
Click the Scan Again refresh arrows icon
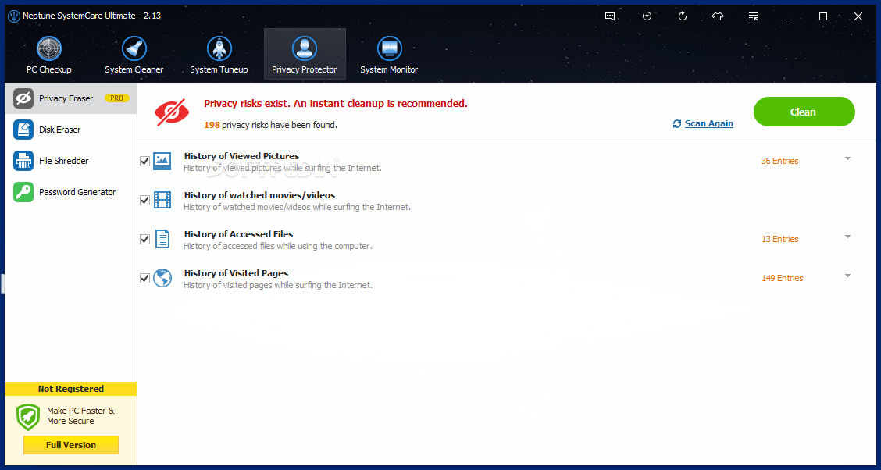(x=677, y=123)
